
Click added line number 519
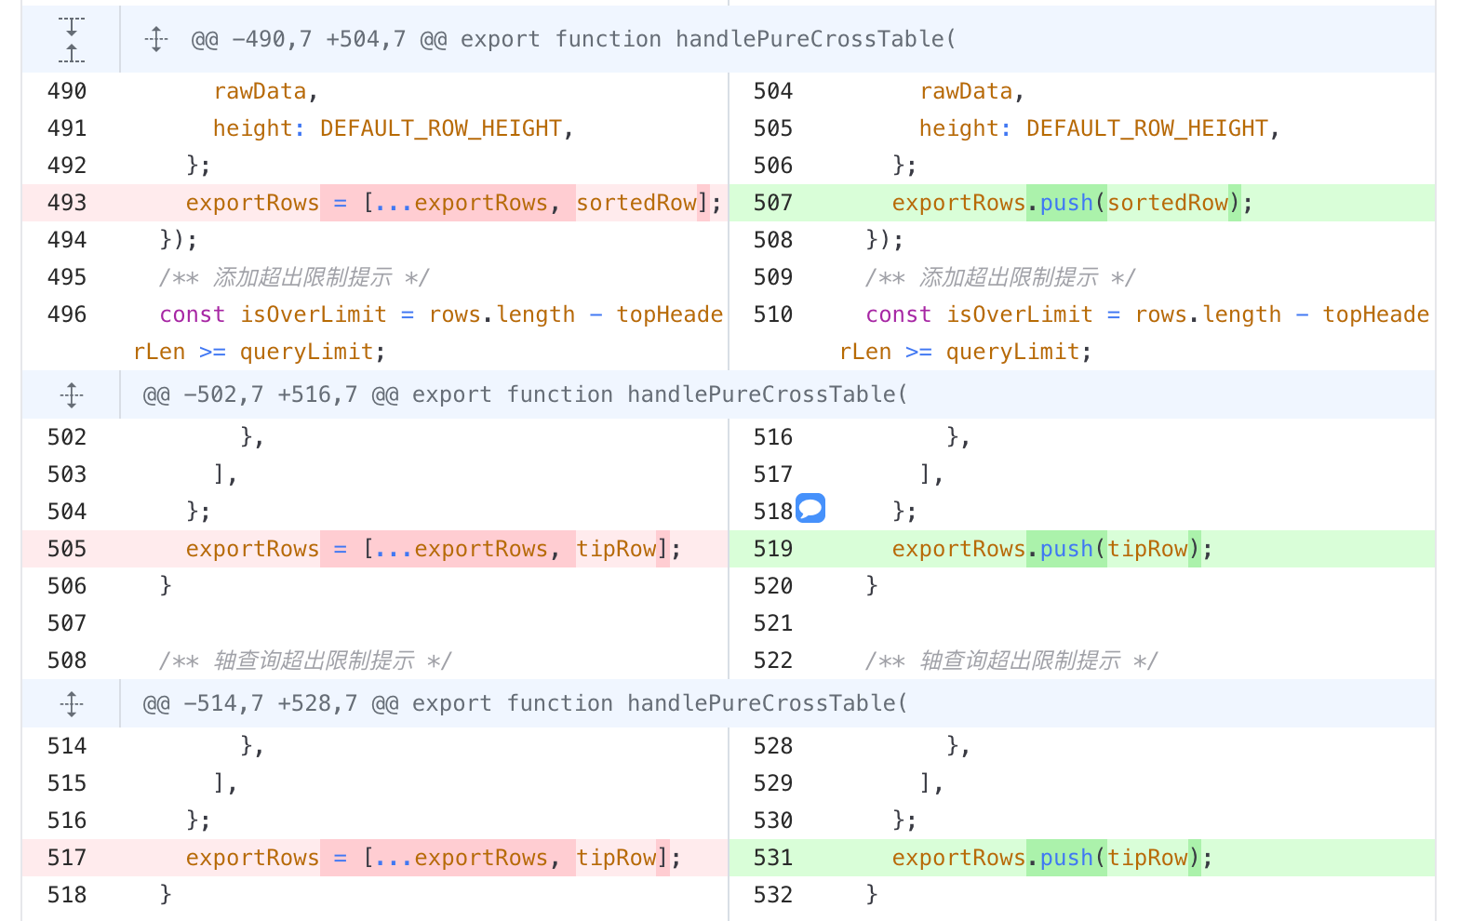(x=773, y=549)
